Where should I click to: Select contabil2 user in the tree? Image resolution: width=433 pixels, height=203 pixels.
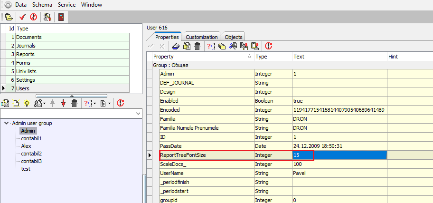click(x=31, y=154)
